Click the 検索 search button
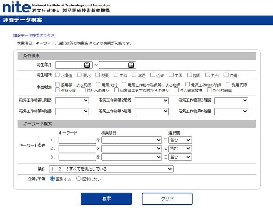The image size is (273, 208). click(x=106, y=199)
